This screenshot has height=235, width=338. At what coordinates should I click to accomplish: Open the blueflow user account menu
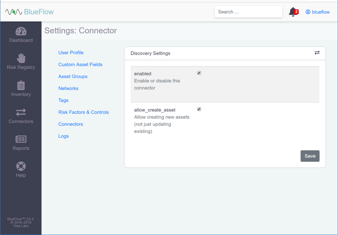tap(317, 12)
